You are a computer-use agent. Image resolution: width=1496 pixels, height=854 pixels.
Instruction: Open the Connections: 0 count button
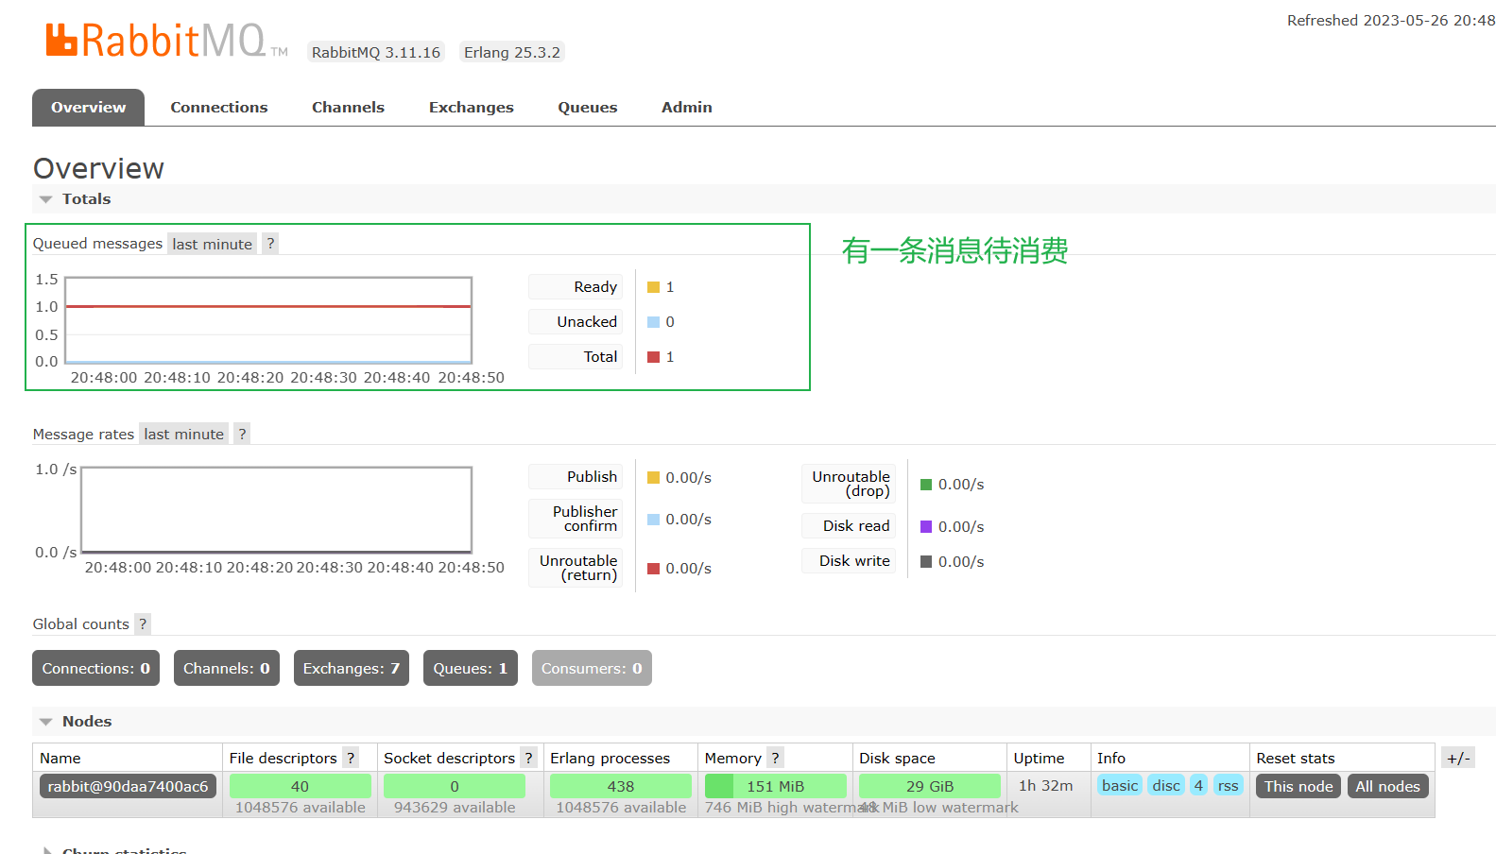point(95,669)
